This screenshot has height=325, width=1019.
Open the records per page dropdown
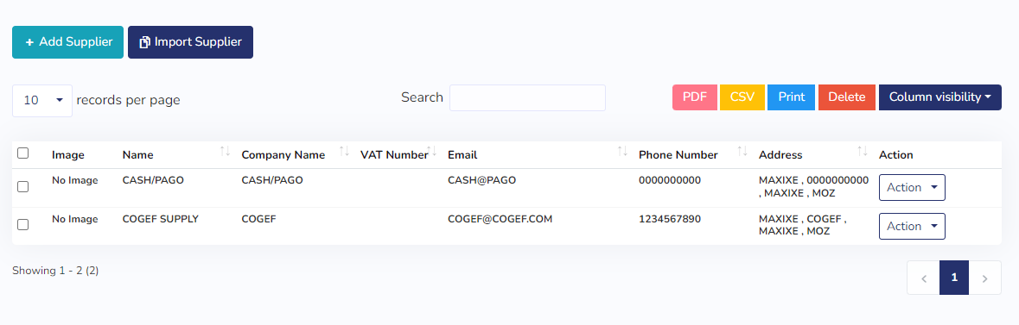(42, 101)
